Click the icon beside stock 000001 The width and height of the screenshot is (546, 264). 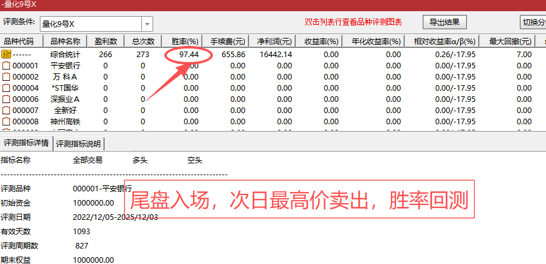pos(7,65)
